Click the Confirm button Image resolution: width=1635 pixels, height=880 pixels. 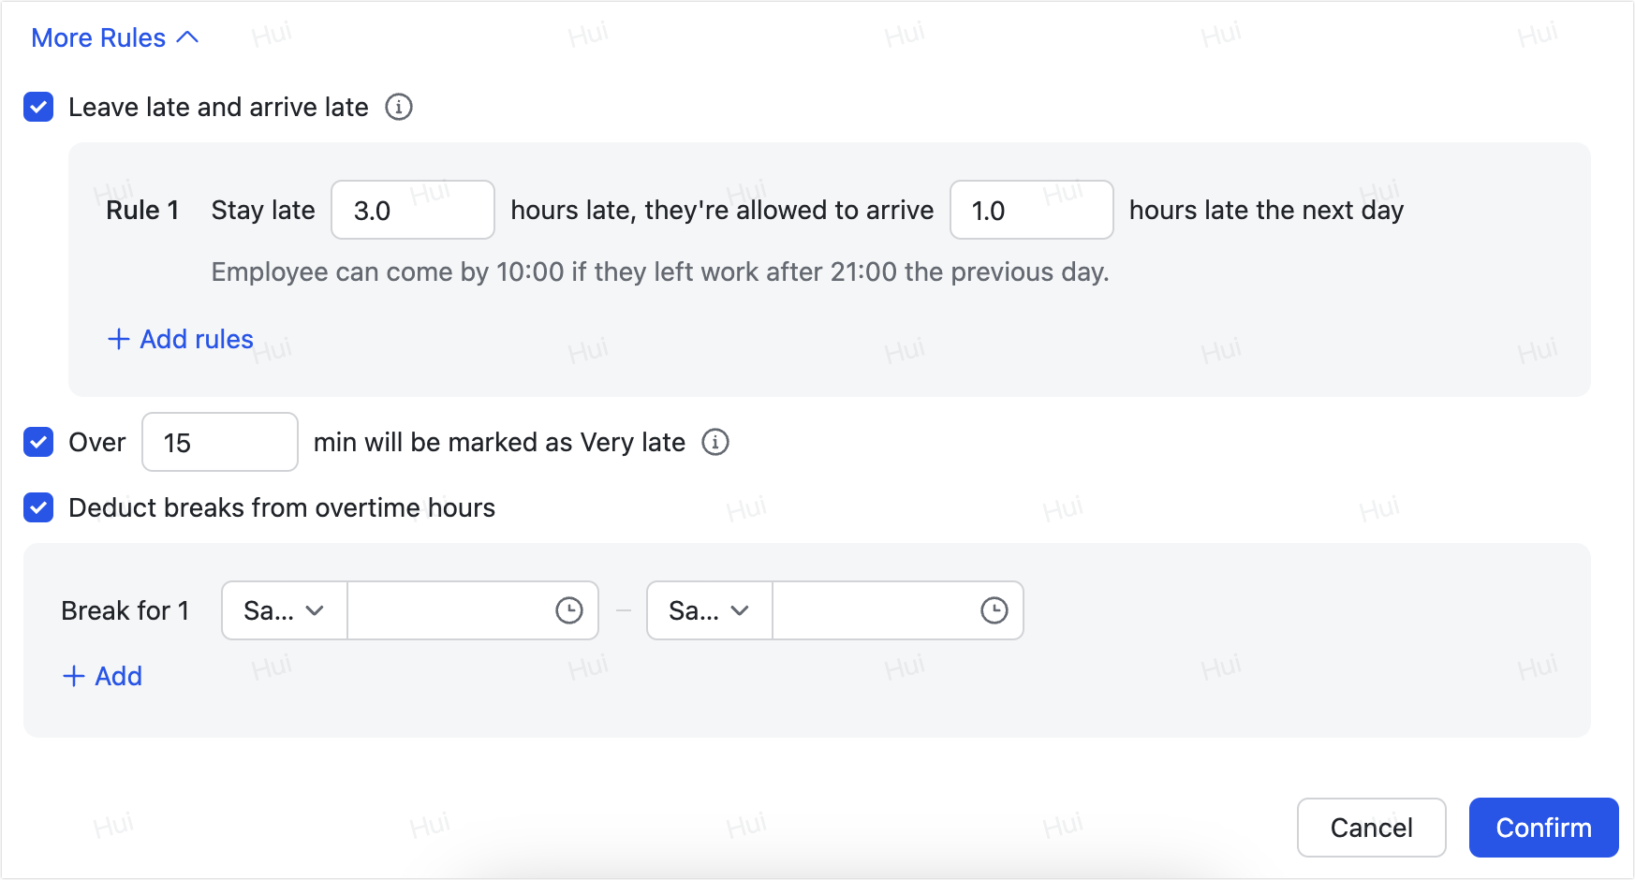[1543, 828]
